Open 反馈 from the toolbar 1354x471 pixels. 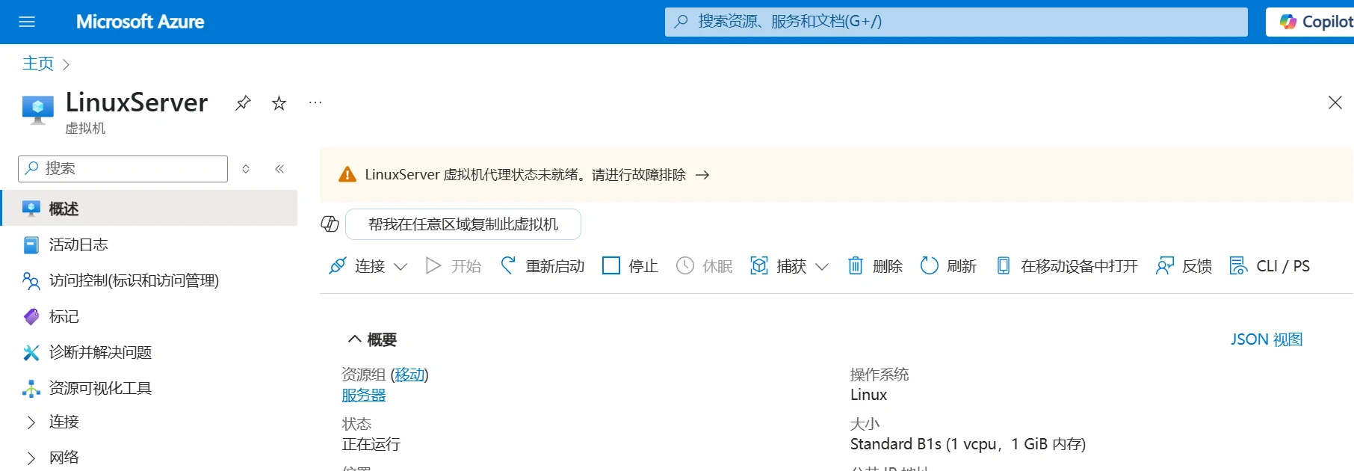coord(1184,266)
